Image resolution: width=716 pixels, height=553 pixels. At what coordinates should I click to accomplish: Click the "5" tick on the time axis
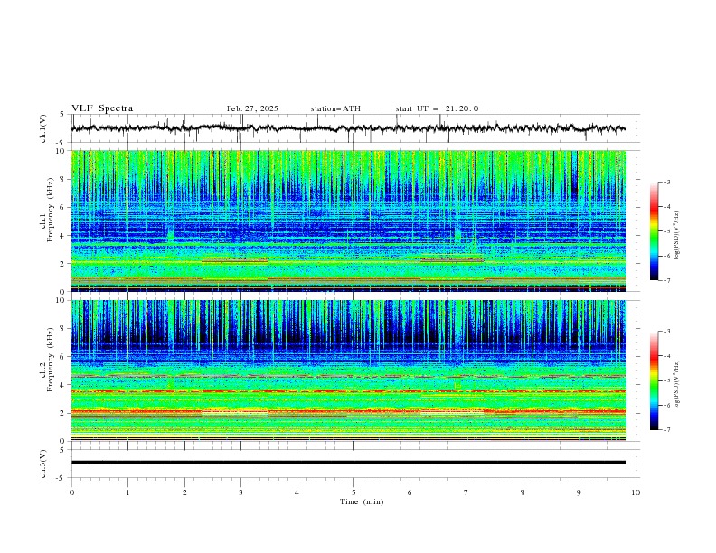[x=353, y=492]
